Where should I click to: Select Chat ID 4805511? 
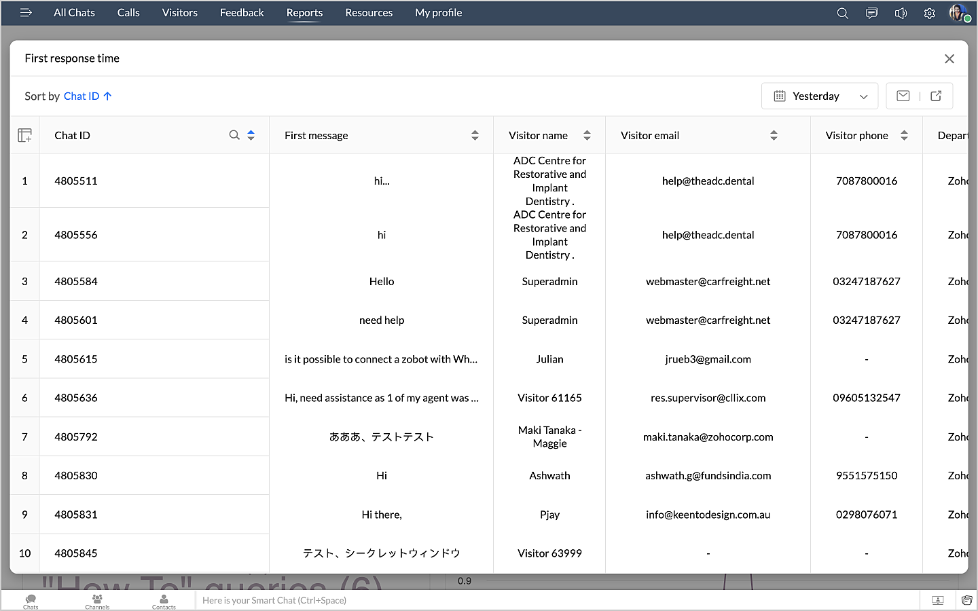click(x=76, y=181)
